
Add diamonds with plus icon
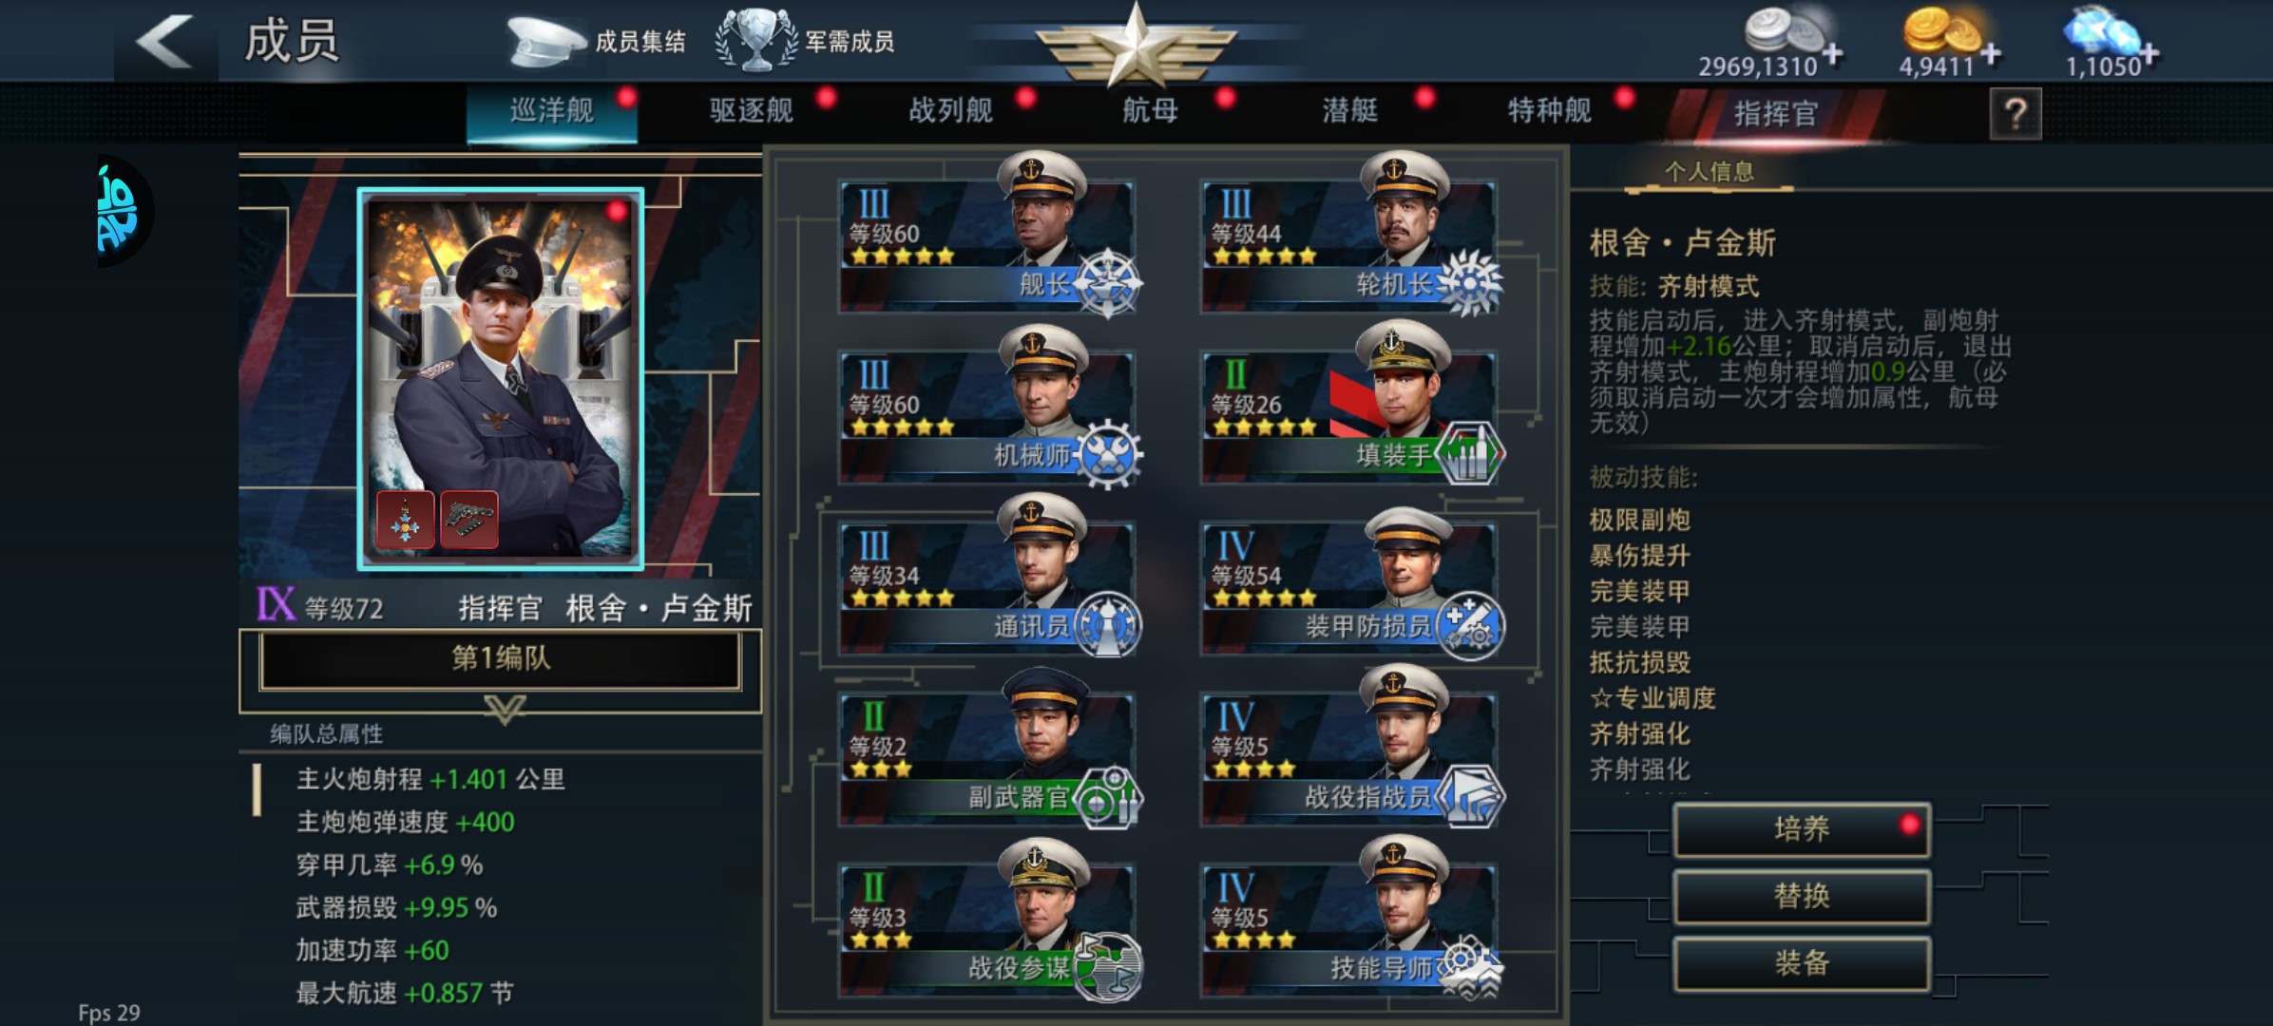coord(2149,55)
